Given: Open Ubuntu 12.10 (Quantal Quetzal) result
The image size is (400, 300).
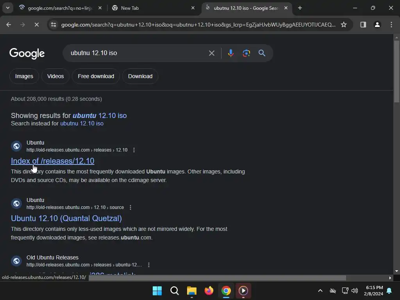Looking at the screenshot, I should pyautogui.click(x=66, y=218).
